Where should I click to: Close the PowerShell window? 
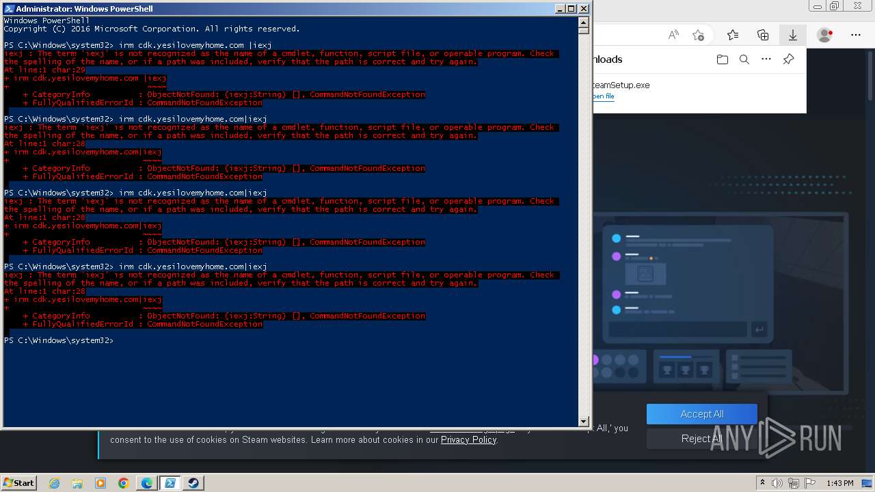(x=584, y=9)
